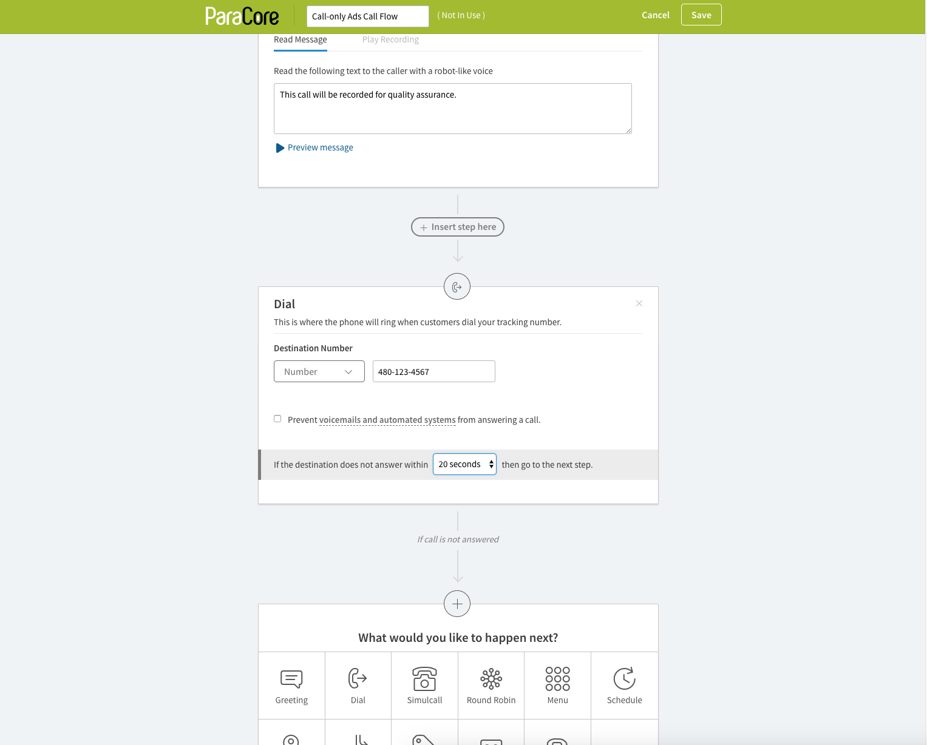Screen dimensions: 927x745
Task: Switch to the Play Recording tab
Action: point(390,40)
